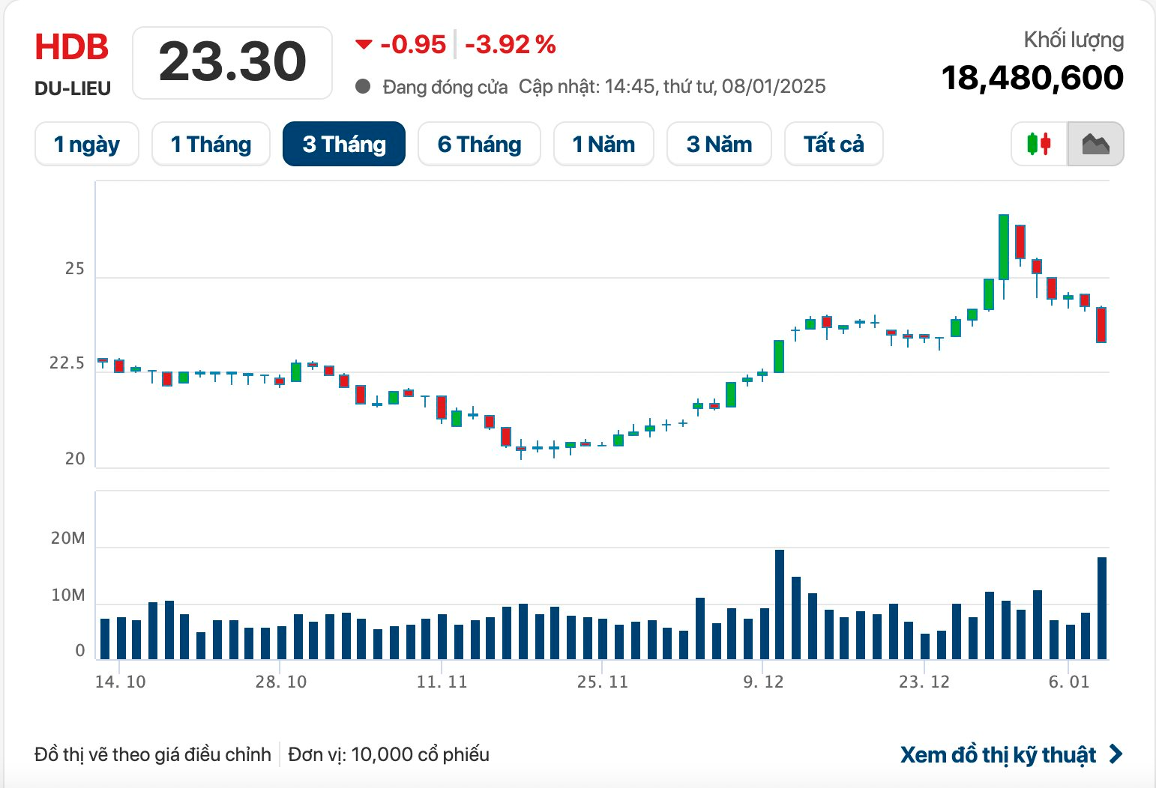
Task: Select the 1 Năm time range
Action: click(603, 144)
